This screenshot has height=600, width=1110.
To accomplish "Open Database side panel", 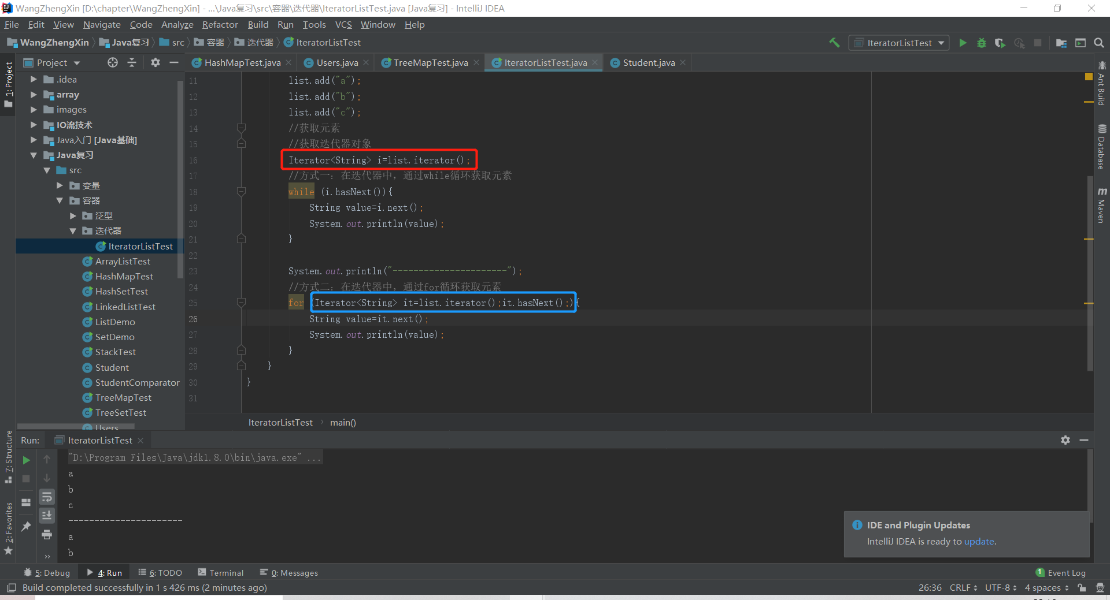I will pyautogui.click(x=1101, y=147).
